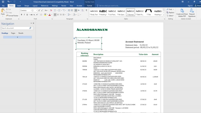The image size is (201, 113).
Task: Toggle Italic formatting
Action: click(24, 15)
